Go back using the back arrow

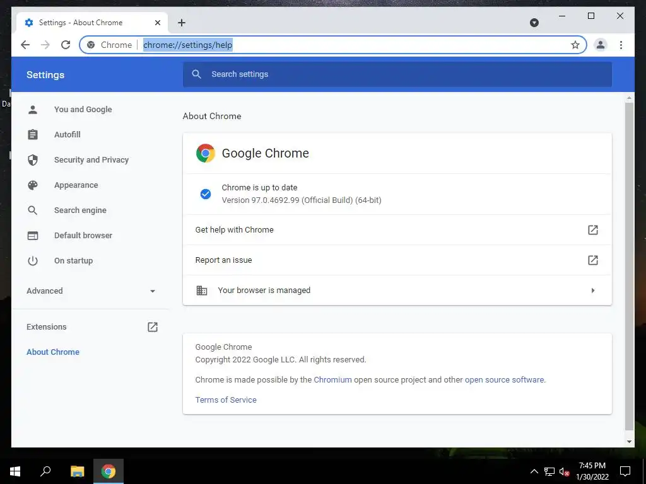click(25, 45)
